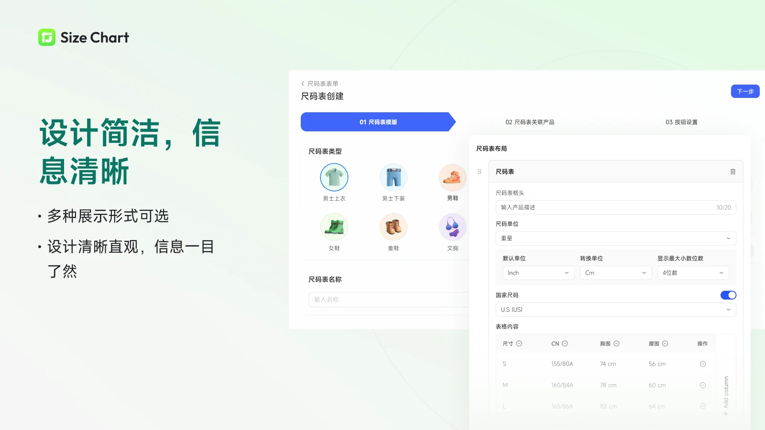Open the U.S (US) country dropdown

[616, 310]
